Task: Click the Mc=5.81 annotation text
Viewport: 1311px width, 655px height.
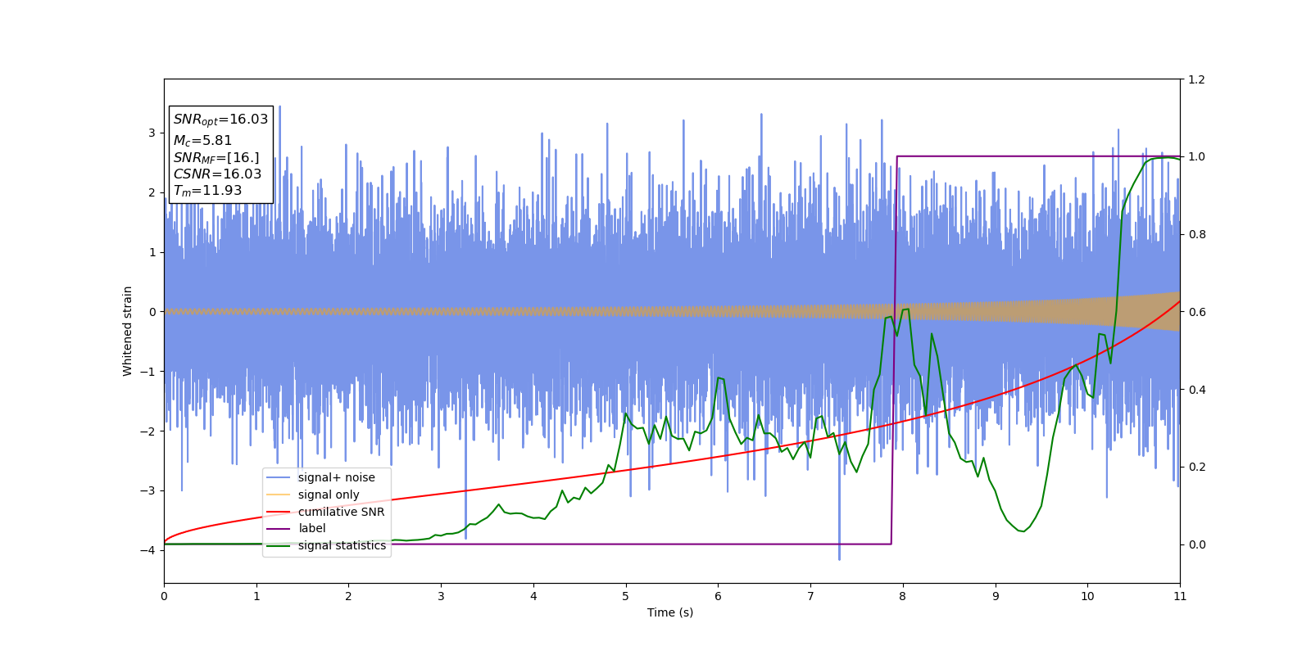Action: [202, 141]
